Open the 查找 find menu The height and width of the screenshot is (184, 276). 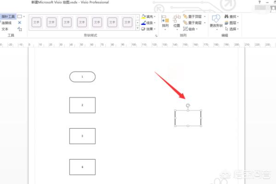click(231, 17)
